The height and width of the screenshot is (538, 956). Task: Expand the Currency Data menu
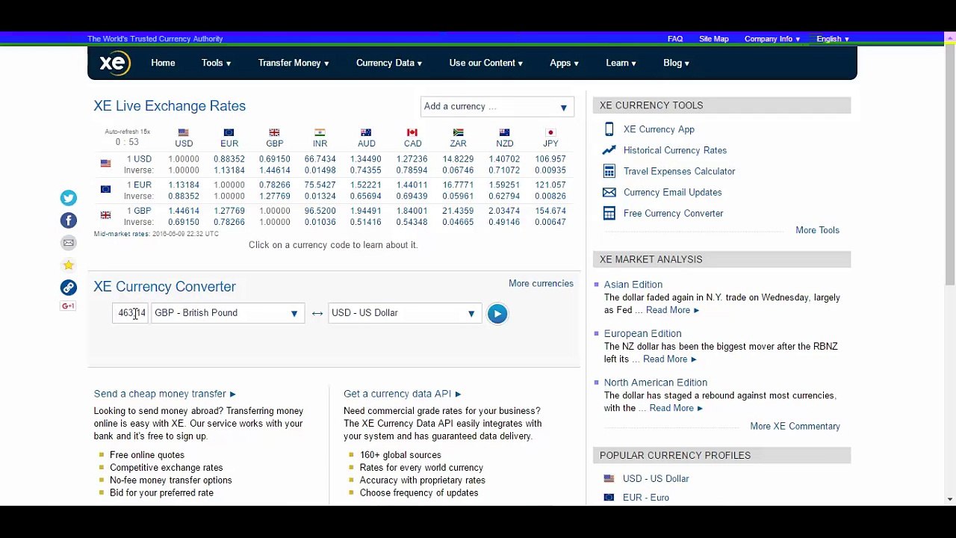389,63
